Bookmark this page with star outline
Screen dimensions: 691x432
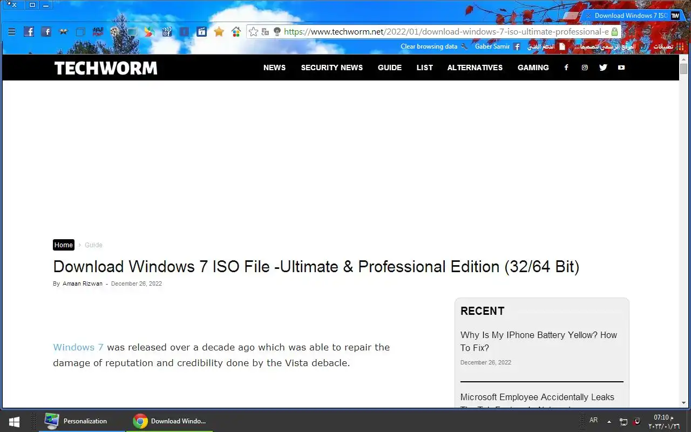[254, 32]
